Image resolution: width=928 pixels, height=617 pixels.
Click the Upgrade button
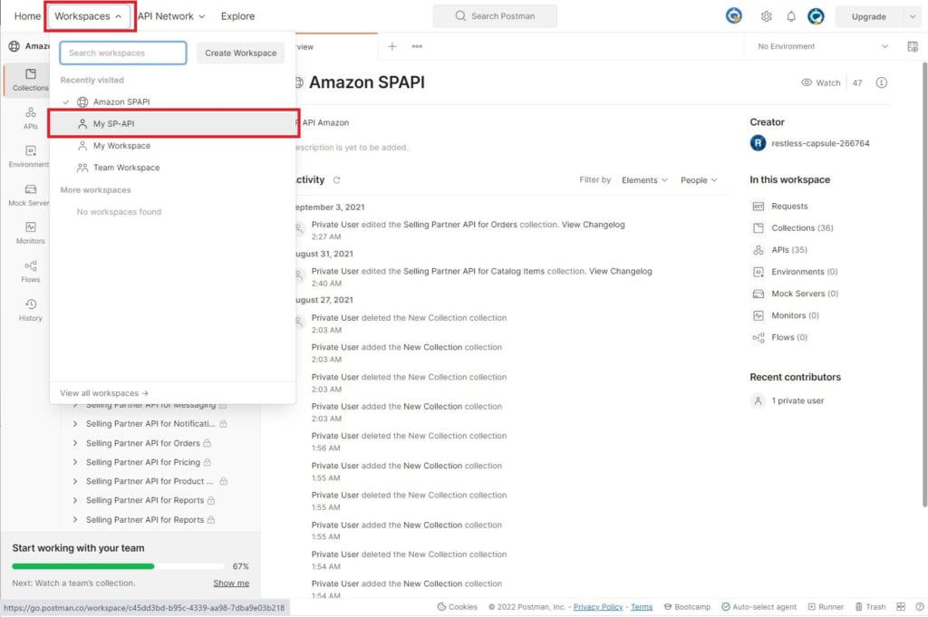[868, 16]
